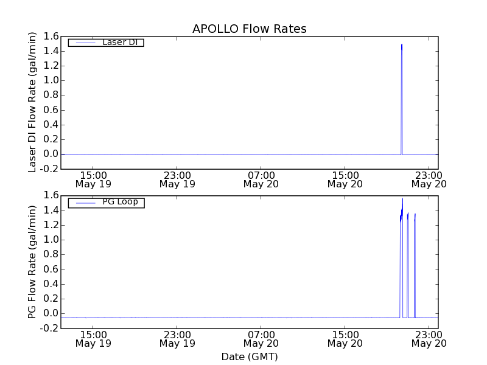The image size is (487, 365).
Task: Click the Laser DI flow spike line
Action: (x=402, y=99)
